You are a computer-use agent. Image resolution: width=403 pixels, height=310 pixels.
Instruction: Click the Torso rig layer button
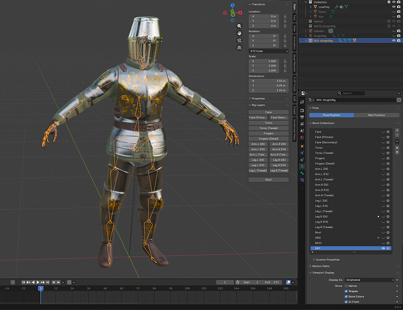(x=269, y=123)
